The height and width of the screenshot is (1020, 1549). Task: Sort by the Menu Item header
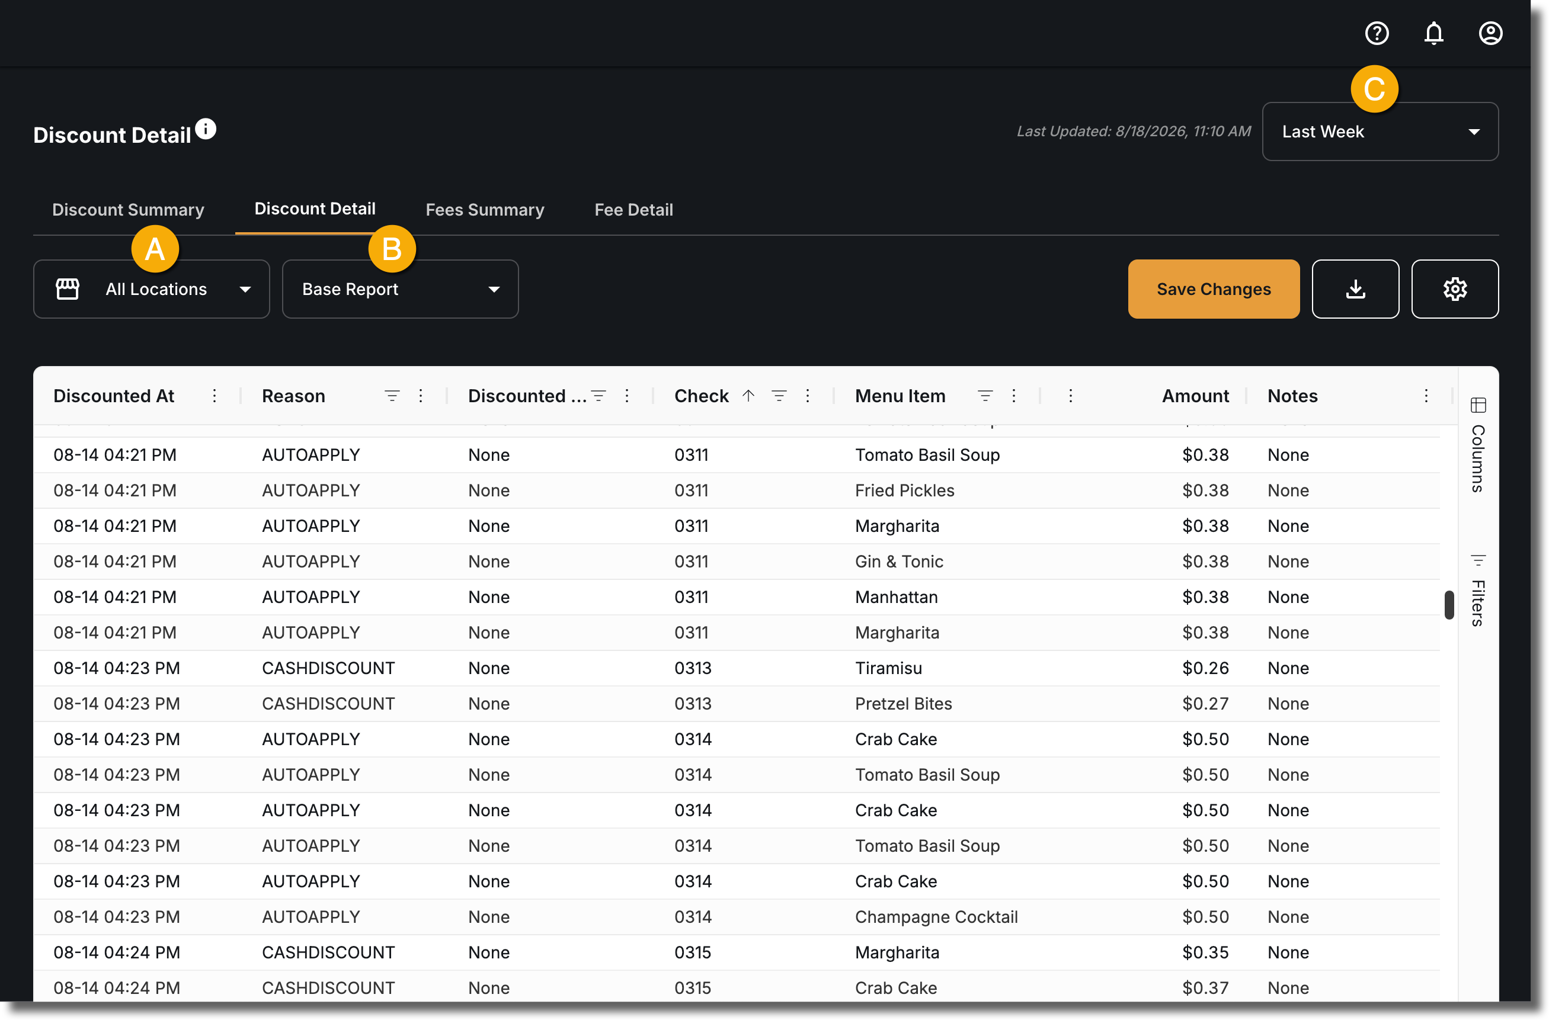[x=900, y=396]
